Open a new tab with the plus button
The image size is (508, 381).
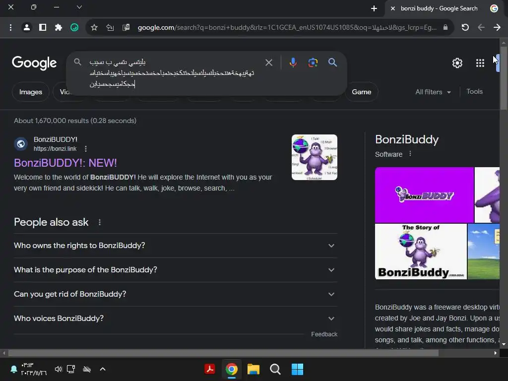click(x=374, y=8)
